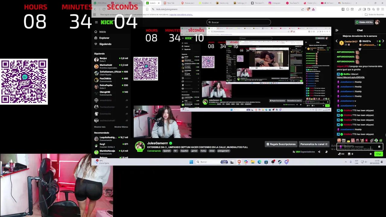Open the browser extensions puzzle icon
This screenshot has height=217, width=386.
pyautogui.click(x=347, y=9)
